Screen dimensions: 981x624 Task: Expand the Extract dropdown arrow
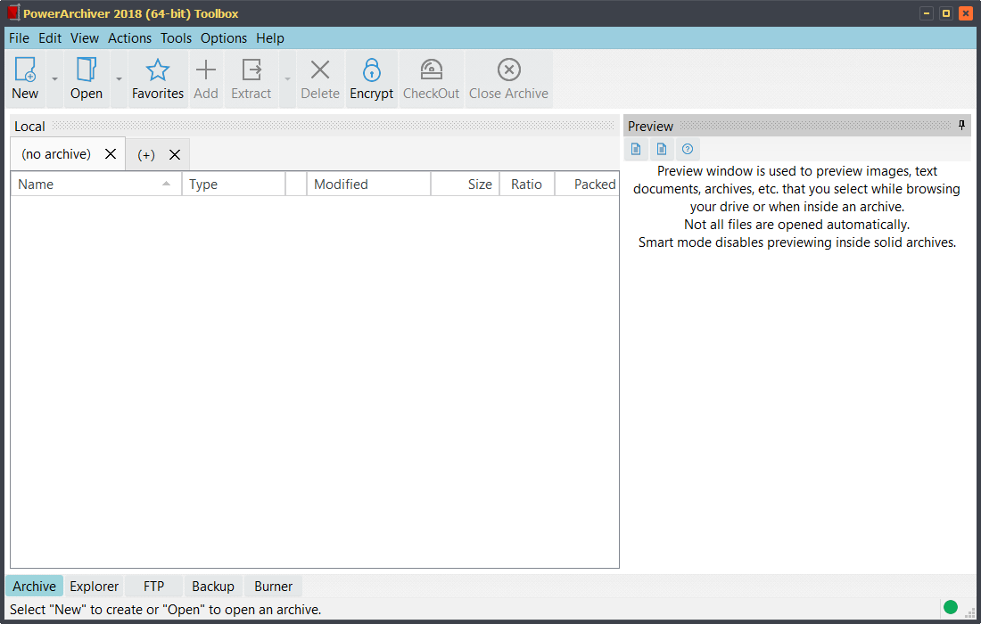pos(288,78)
